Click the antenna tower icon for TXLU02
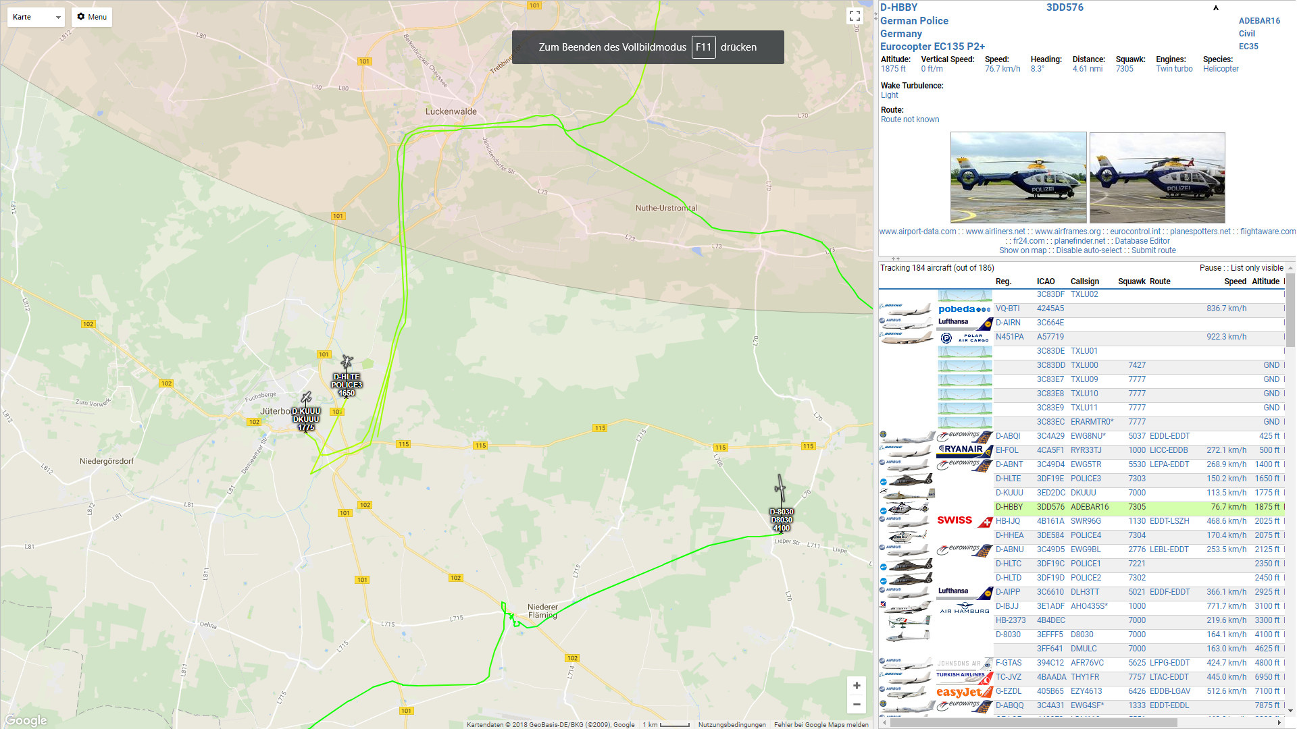Image resolution: width=1297 pixels, height=729 pixels. (x=965, y=295)
